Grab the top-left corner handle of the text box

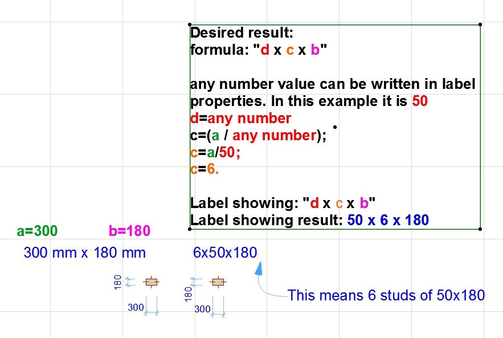(190, 25)
